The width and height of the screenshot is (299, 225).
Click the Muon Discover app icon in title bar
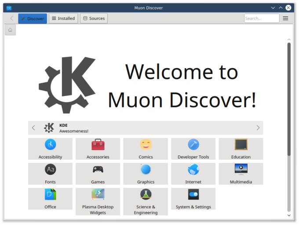click(x=9, y=8)
